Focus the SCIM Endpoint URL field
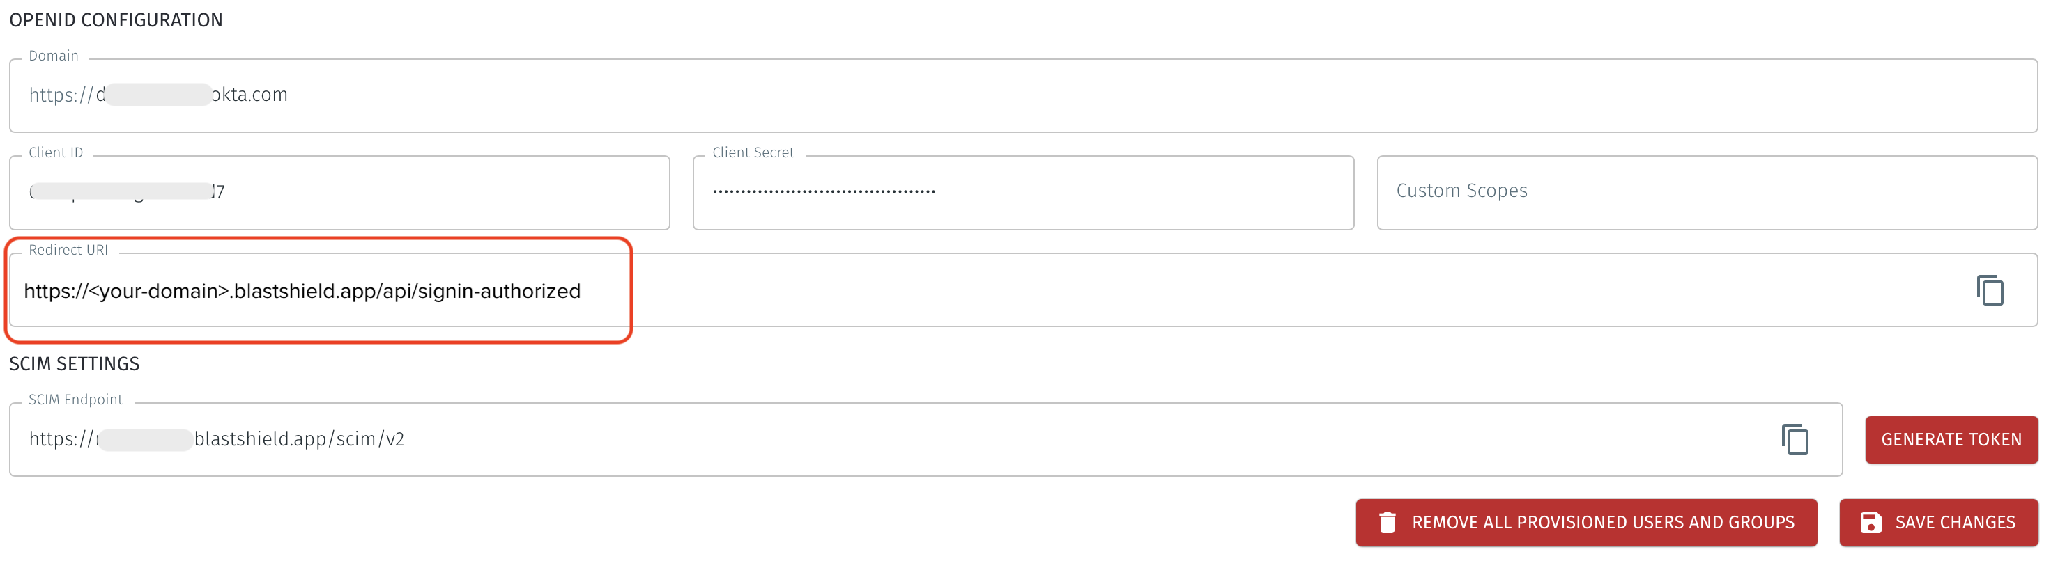Image resolution: width=2051 pixels, height=561 pixels. 876,439
